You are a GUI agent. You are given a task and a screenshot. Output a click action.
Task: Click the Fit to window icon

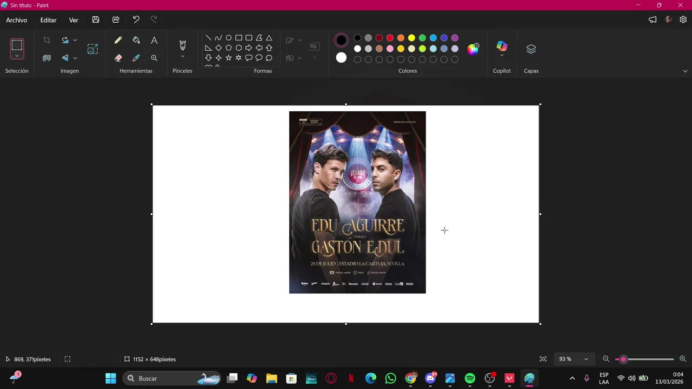pyautogui.click(x=543, y=359)
